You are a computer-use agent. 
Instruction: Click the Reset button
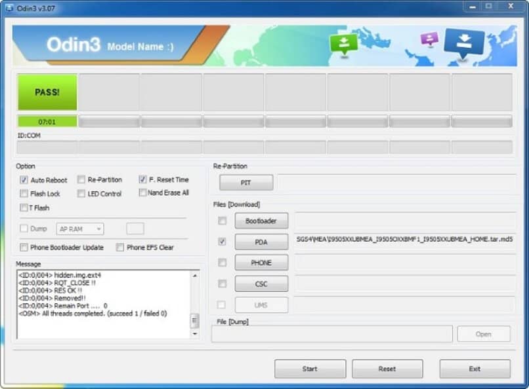387,369
